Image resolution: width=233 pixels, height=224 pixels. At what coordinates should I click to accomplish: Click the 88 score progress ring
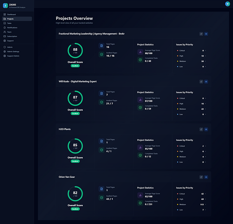tap(75, 50)
